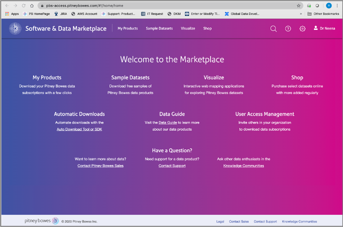Open the help question mark icon
The image size is (343, 227).
[288, 28]
